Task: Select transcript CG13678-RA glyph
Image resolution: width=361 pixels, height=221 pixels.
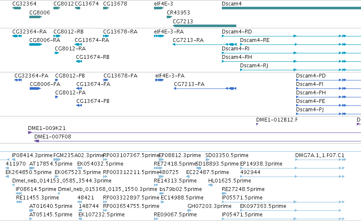Action: [x=106, y=36]
